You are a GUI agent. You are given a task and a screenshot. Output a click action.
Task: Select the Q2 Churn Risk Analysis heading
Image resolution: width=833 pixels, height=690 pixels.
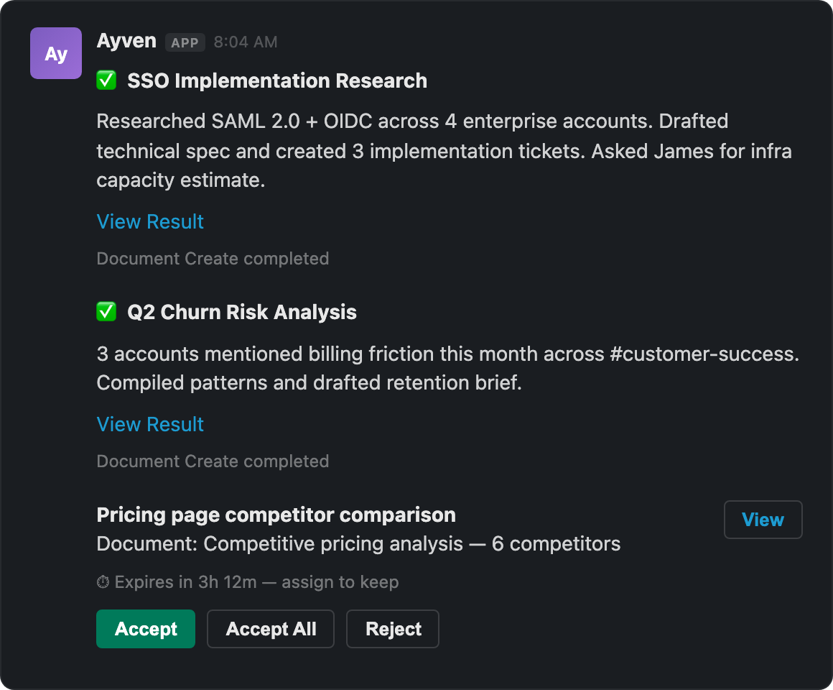tap(241, 312)
